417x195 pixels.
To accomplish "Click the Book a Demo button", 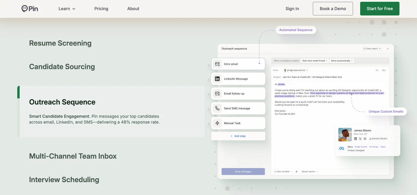I will pyautogui.click(x=333, y=9).
